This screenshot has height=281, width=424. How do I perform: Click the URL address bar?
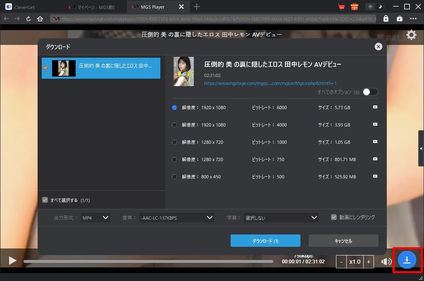[213, 19]
